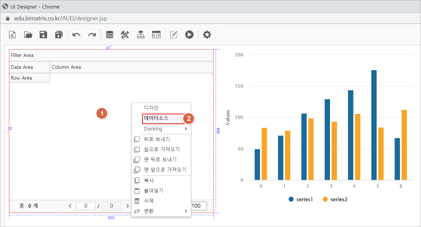Undo the last action
The width and height of the screenshot is (421, 227).
click(x=76, y=35)
